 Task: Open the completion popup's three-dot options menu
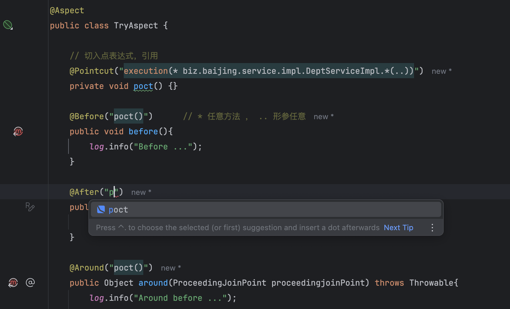click(432, 228)
